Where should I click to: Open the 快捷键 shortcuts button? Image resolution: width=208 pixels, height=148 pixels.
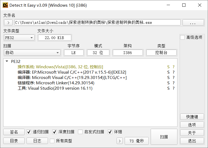(192, 117)
